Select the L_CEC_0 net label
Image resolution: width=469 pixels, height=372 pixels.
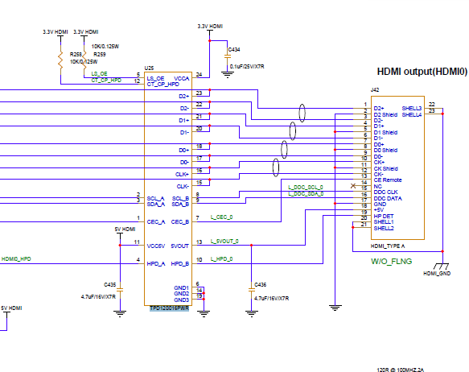[x=222, y=217]
